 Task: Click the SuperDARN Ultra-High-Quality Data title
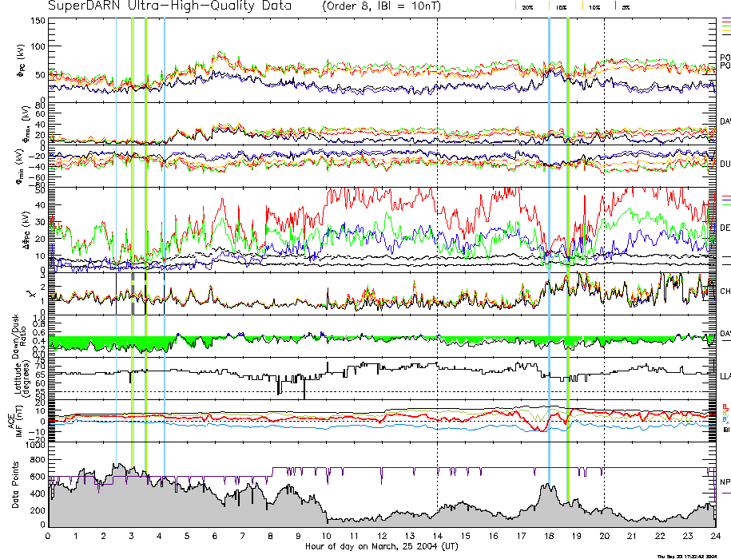(x=170, y=6)
